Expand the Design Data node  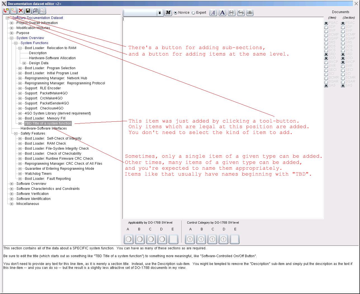point(24,63)
